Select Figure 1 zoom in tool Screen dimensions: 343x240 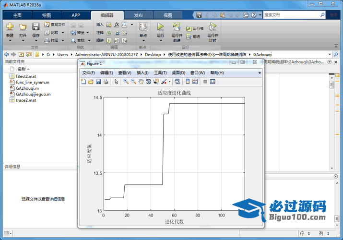[126, 82]
